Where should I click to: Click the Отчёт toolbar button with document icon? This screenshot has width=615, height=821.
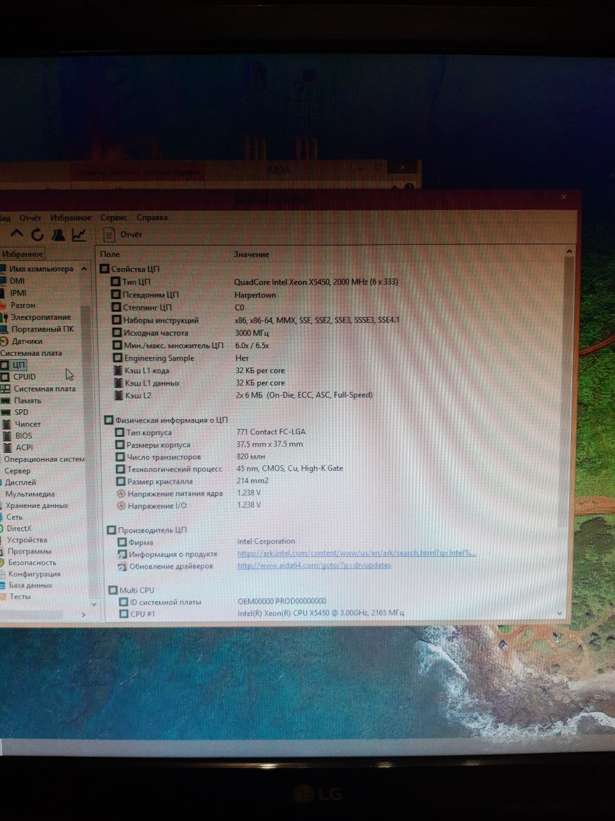click(x=123, y=235)
